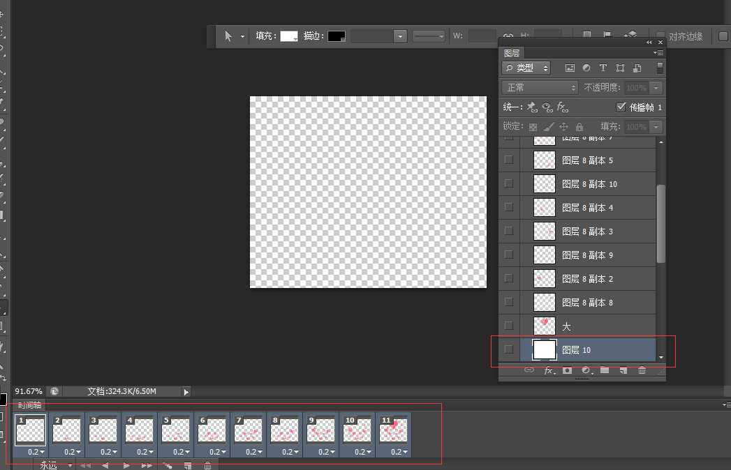Image resolution: width=731 pixels, height=470 pixels.
Task: Select frame 11 thumbnail in timeline
Action: click(393, 430)
